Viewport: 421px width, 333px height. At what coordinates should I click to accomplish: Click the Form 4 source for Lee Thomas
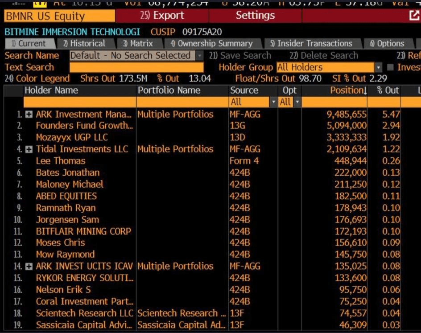pos(244,161)
